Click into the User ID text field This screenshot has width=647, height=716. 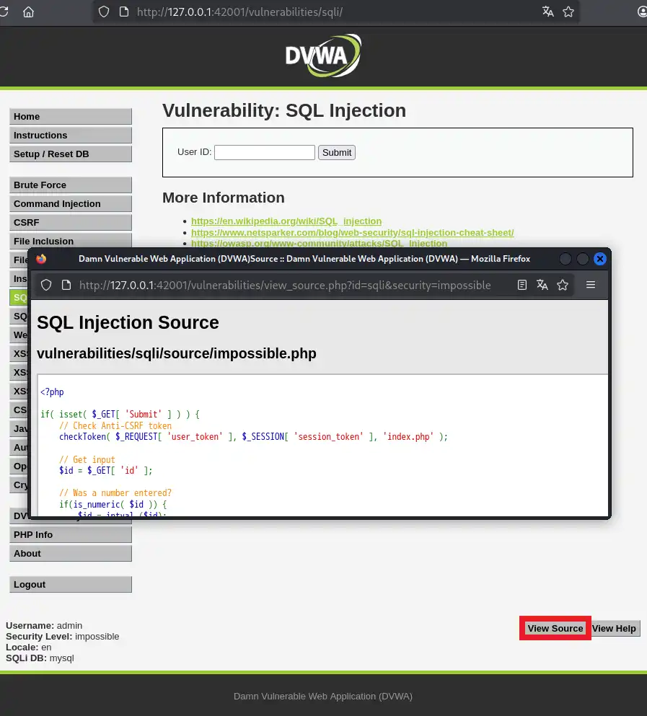click(x=264, y=152)
